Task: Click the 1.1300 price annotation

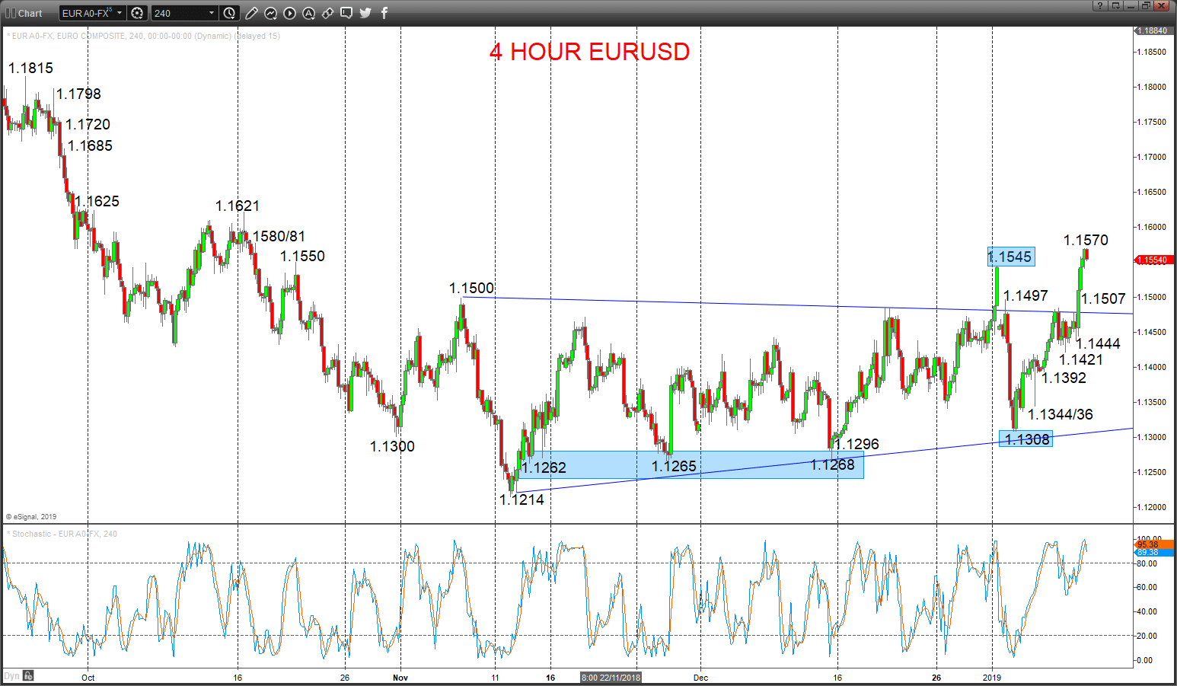Action: (392, 446)
